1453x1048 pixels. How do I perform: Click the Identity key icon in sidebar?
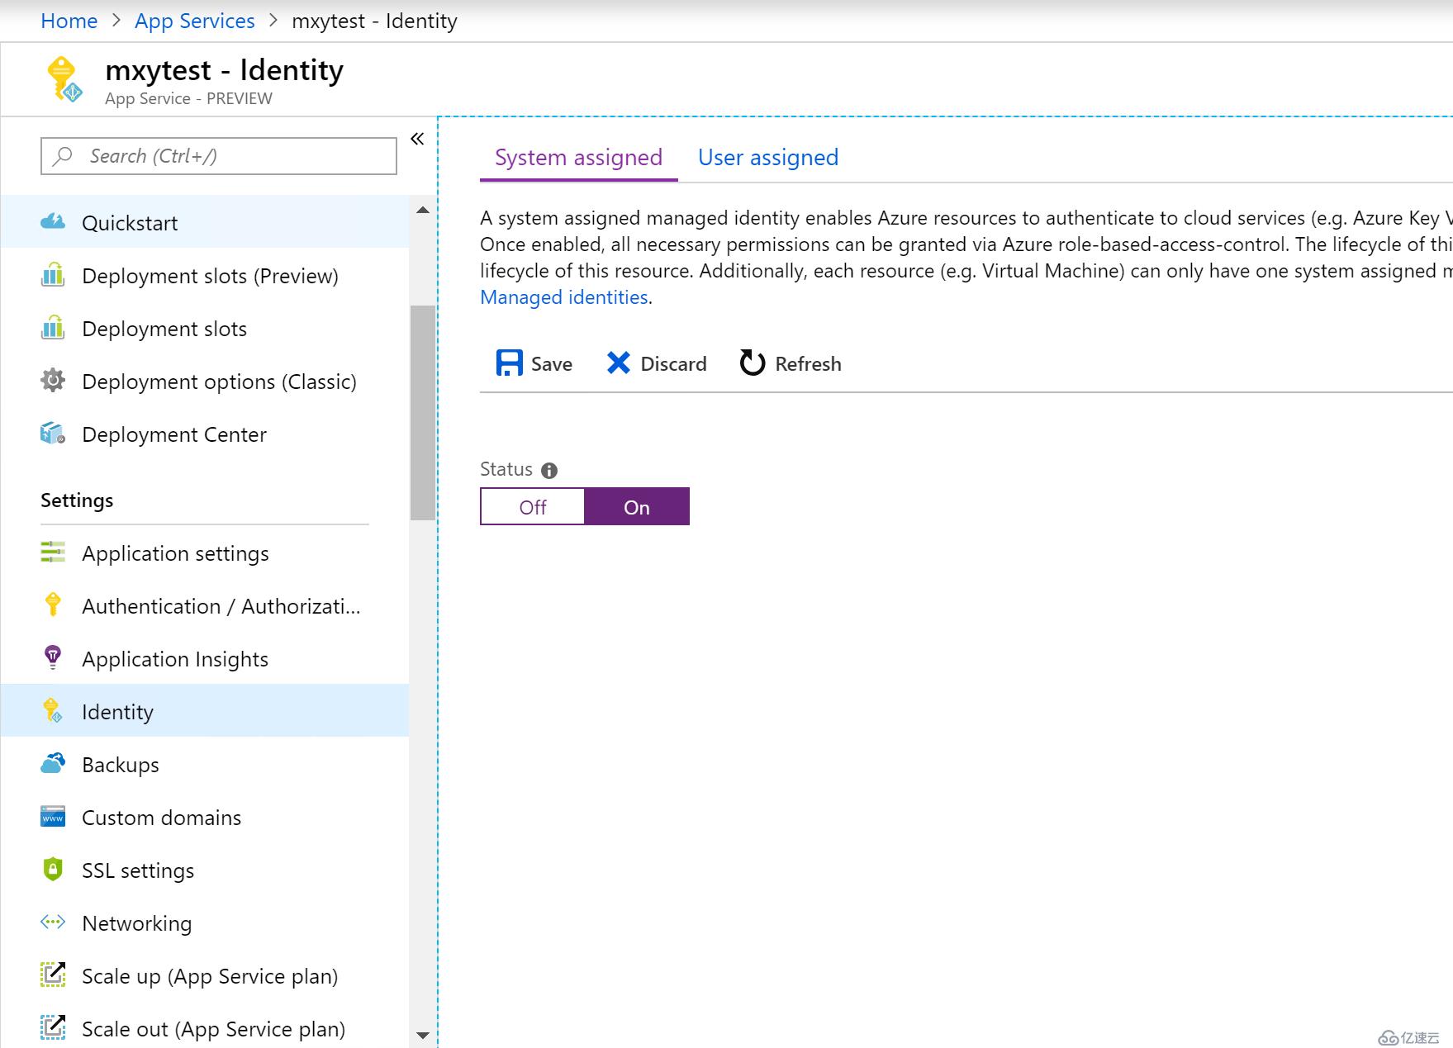(x=53, y=710)
